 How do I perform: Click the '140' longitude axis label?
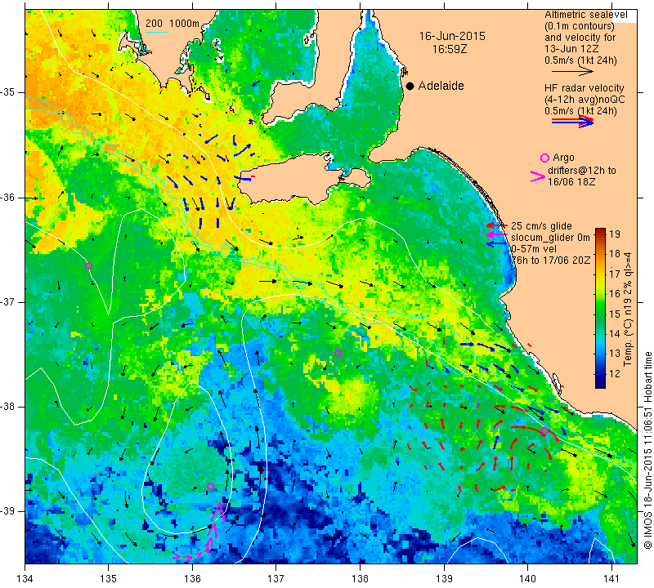(x=527, y=579)
